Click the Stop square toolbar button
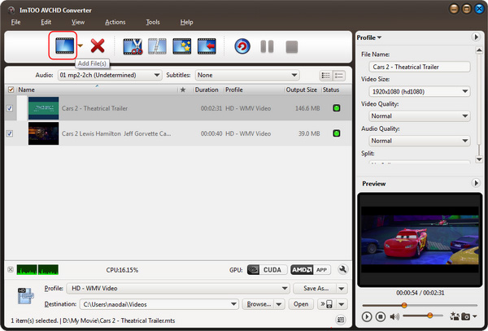 292,46
